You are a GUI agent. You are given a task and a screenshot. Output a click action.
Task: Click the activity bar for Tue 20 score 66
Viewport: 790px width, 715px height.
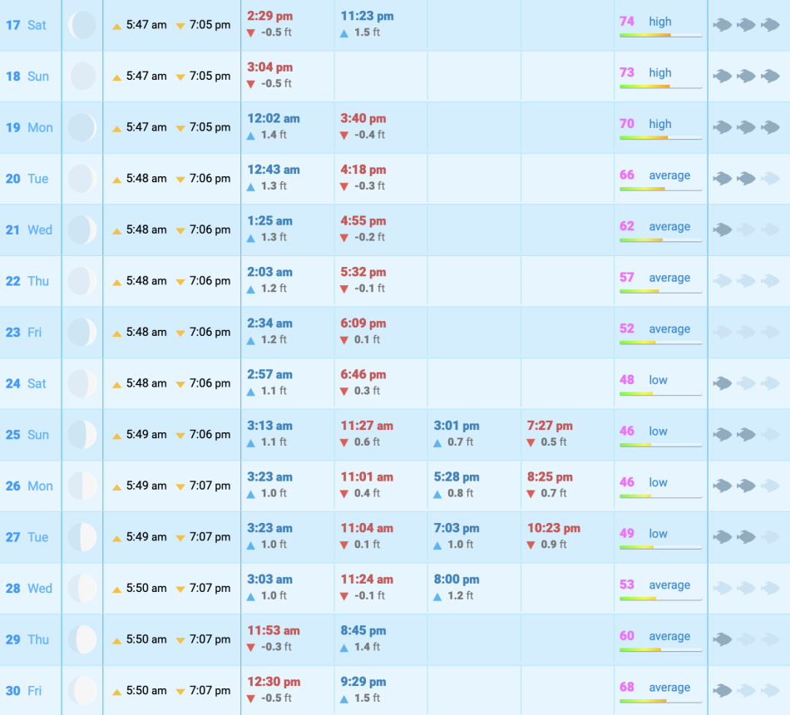coord(660,190)
